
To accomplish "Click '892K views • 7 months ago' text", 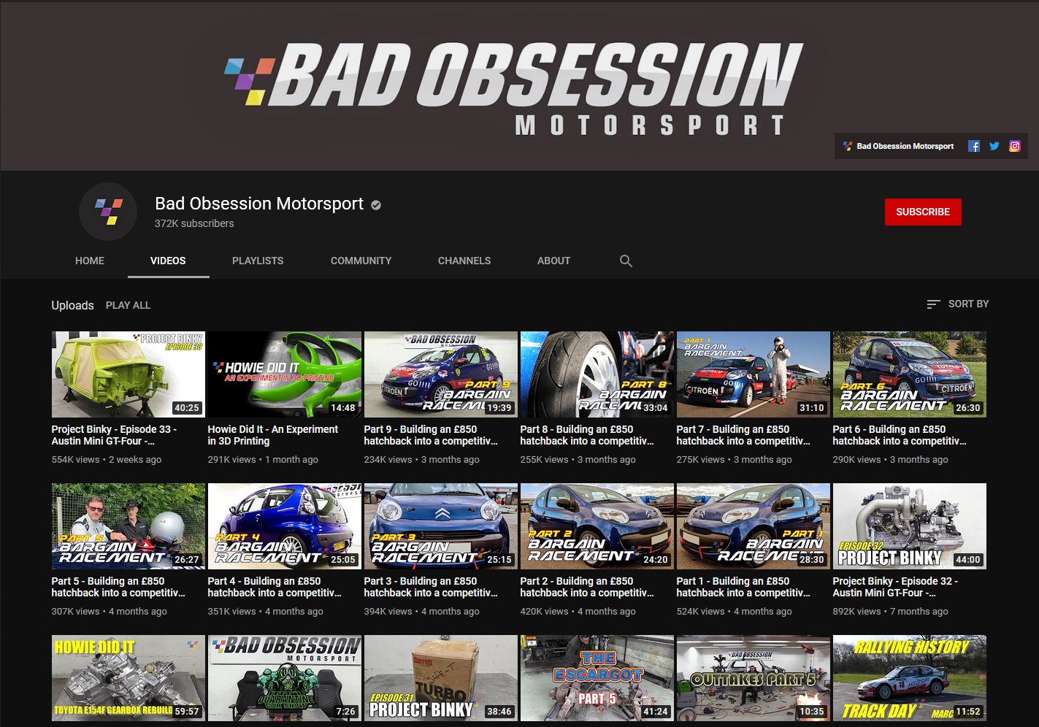I will click(890, 612).
